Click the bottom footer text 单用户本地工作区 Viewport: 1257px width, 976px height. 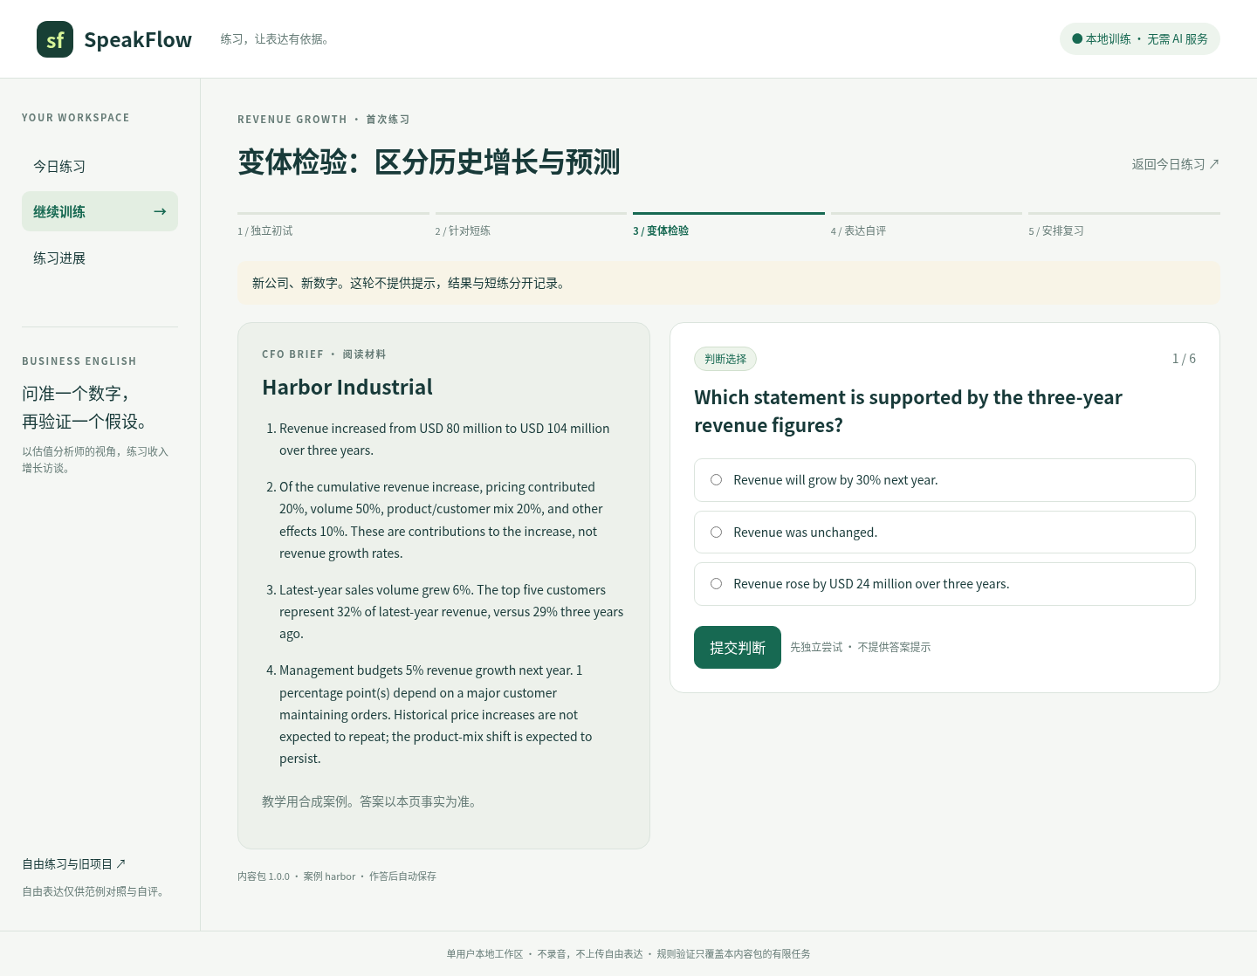[628, 954]
